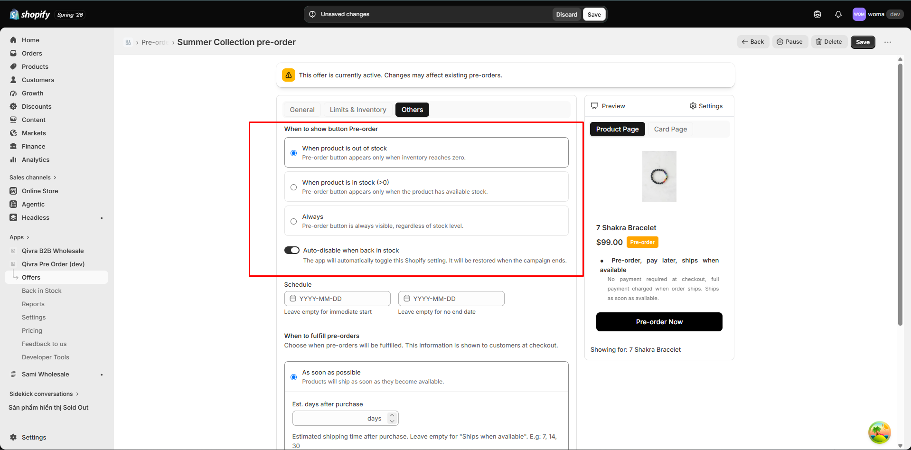Open preview Settings
This screenshot has height=450, width=911.
tap(706, 106)
